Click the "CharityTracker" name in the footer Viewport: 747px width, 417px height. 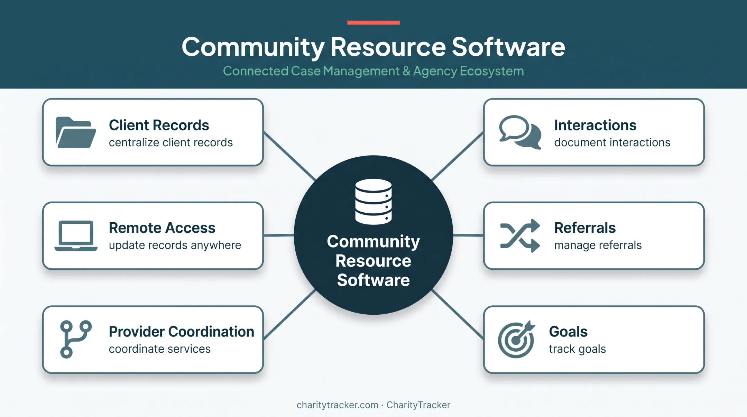[x=418, y=405]
